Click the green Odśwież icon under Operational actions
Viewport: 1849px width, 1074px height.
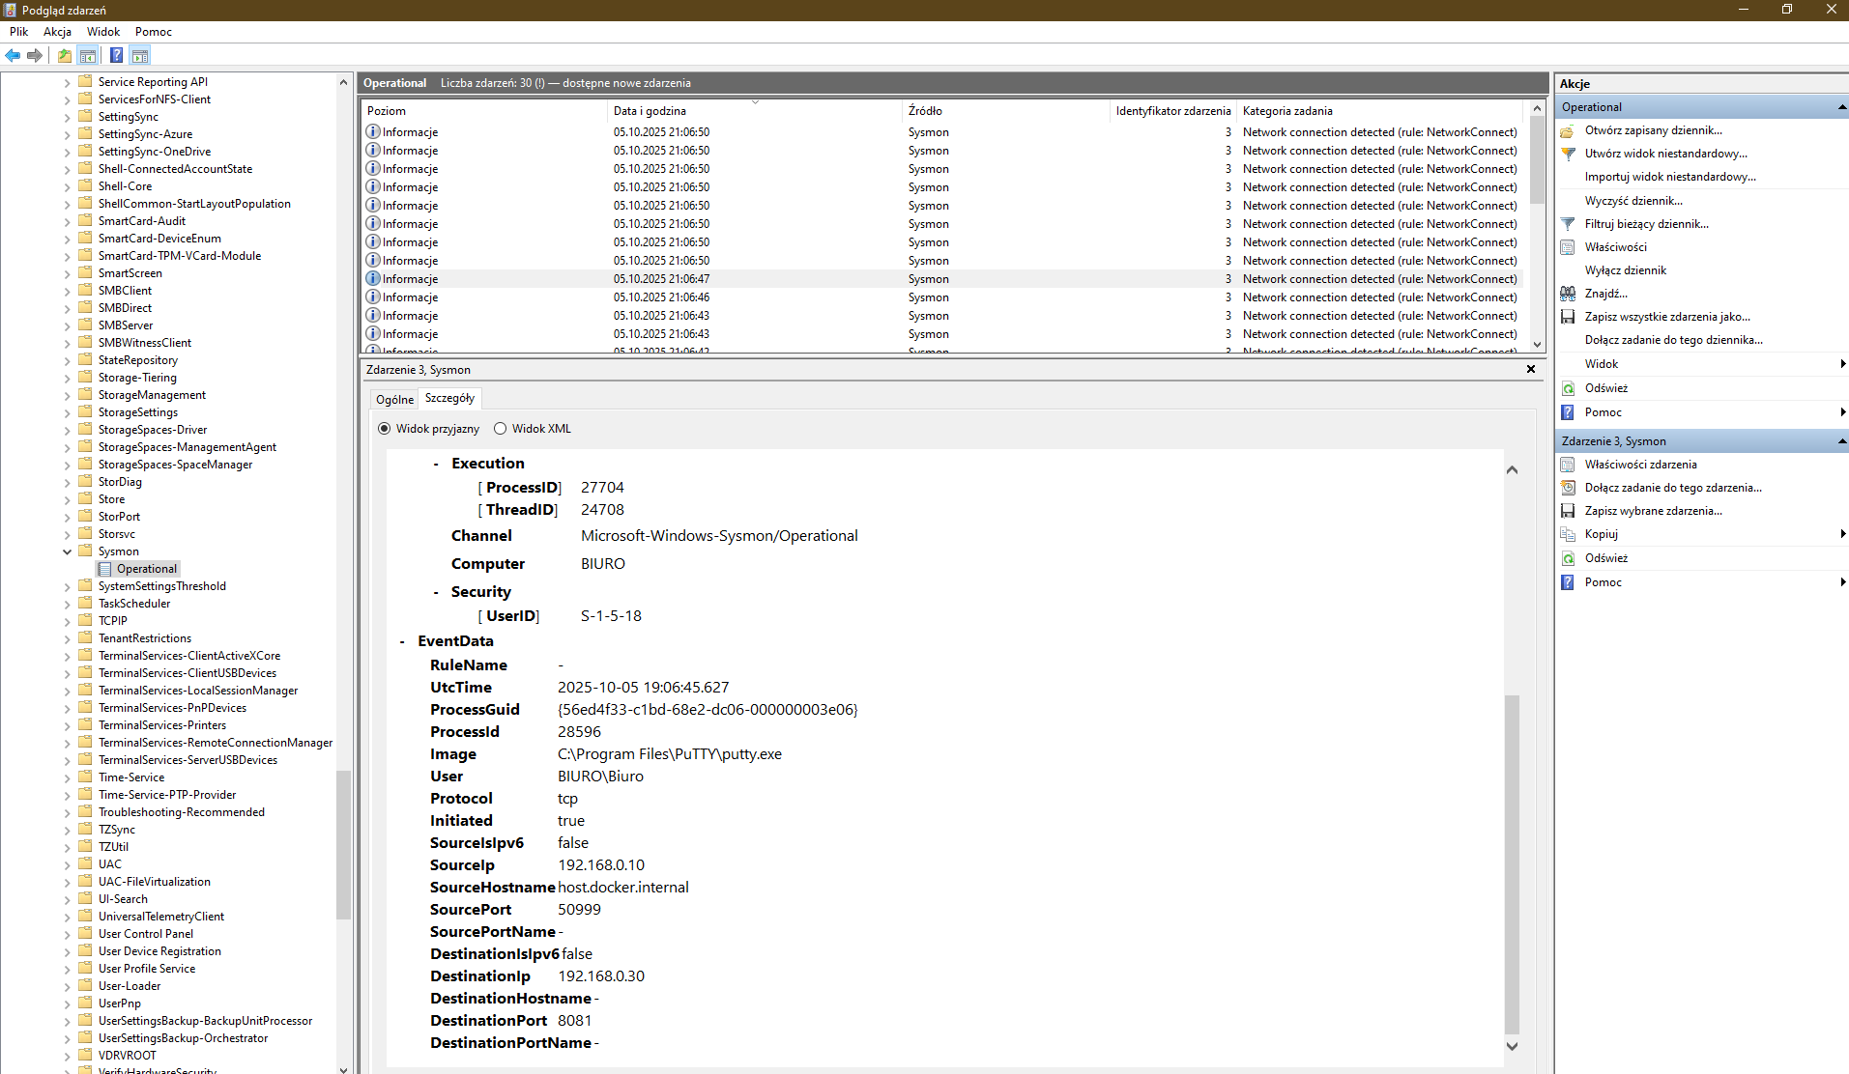(x=1568, y=388)
